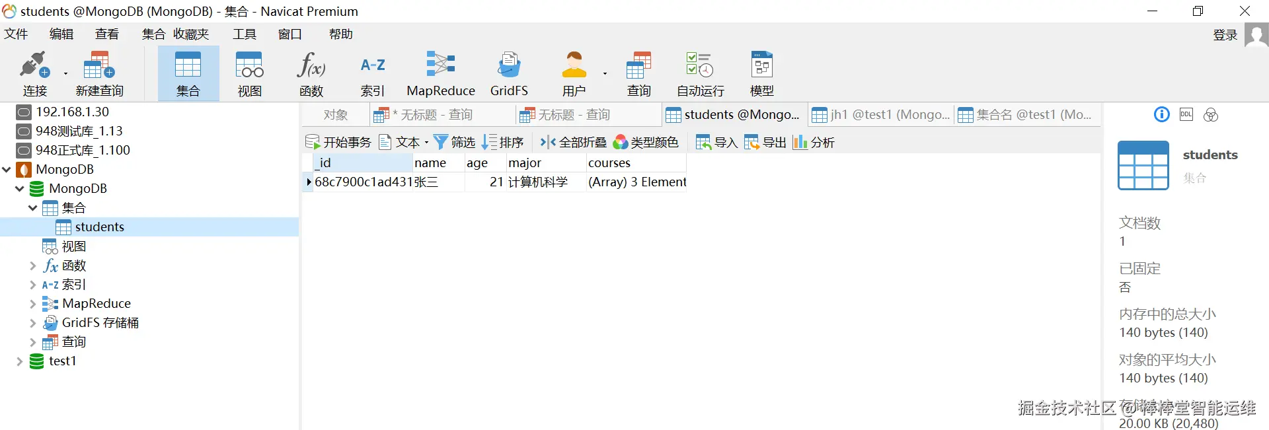
Task: Click Begin Transaction (开始事务)
Action: click(338, 142)
